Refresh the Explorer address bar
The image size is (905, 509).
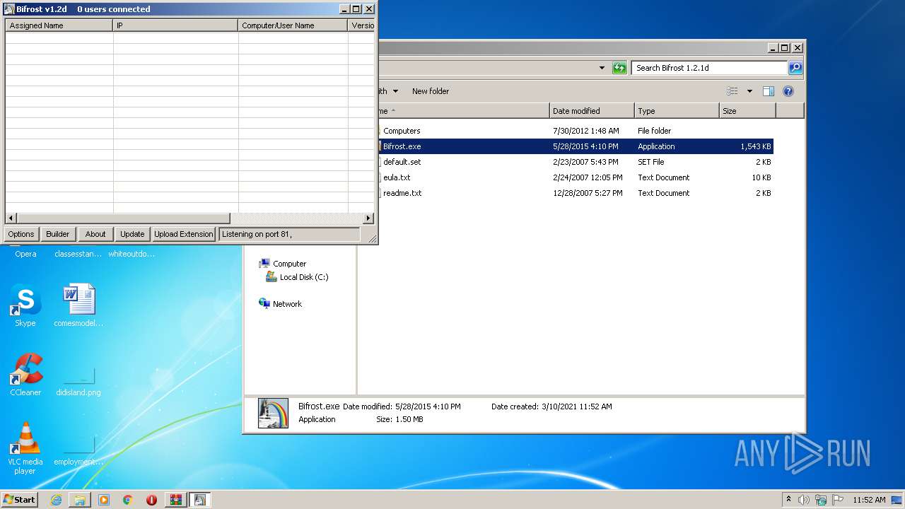619,68
